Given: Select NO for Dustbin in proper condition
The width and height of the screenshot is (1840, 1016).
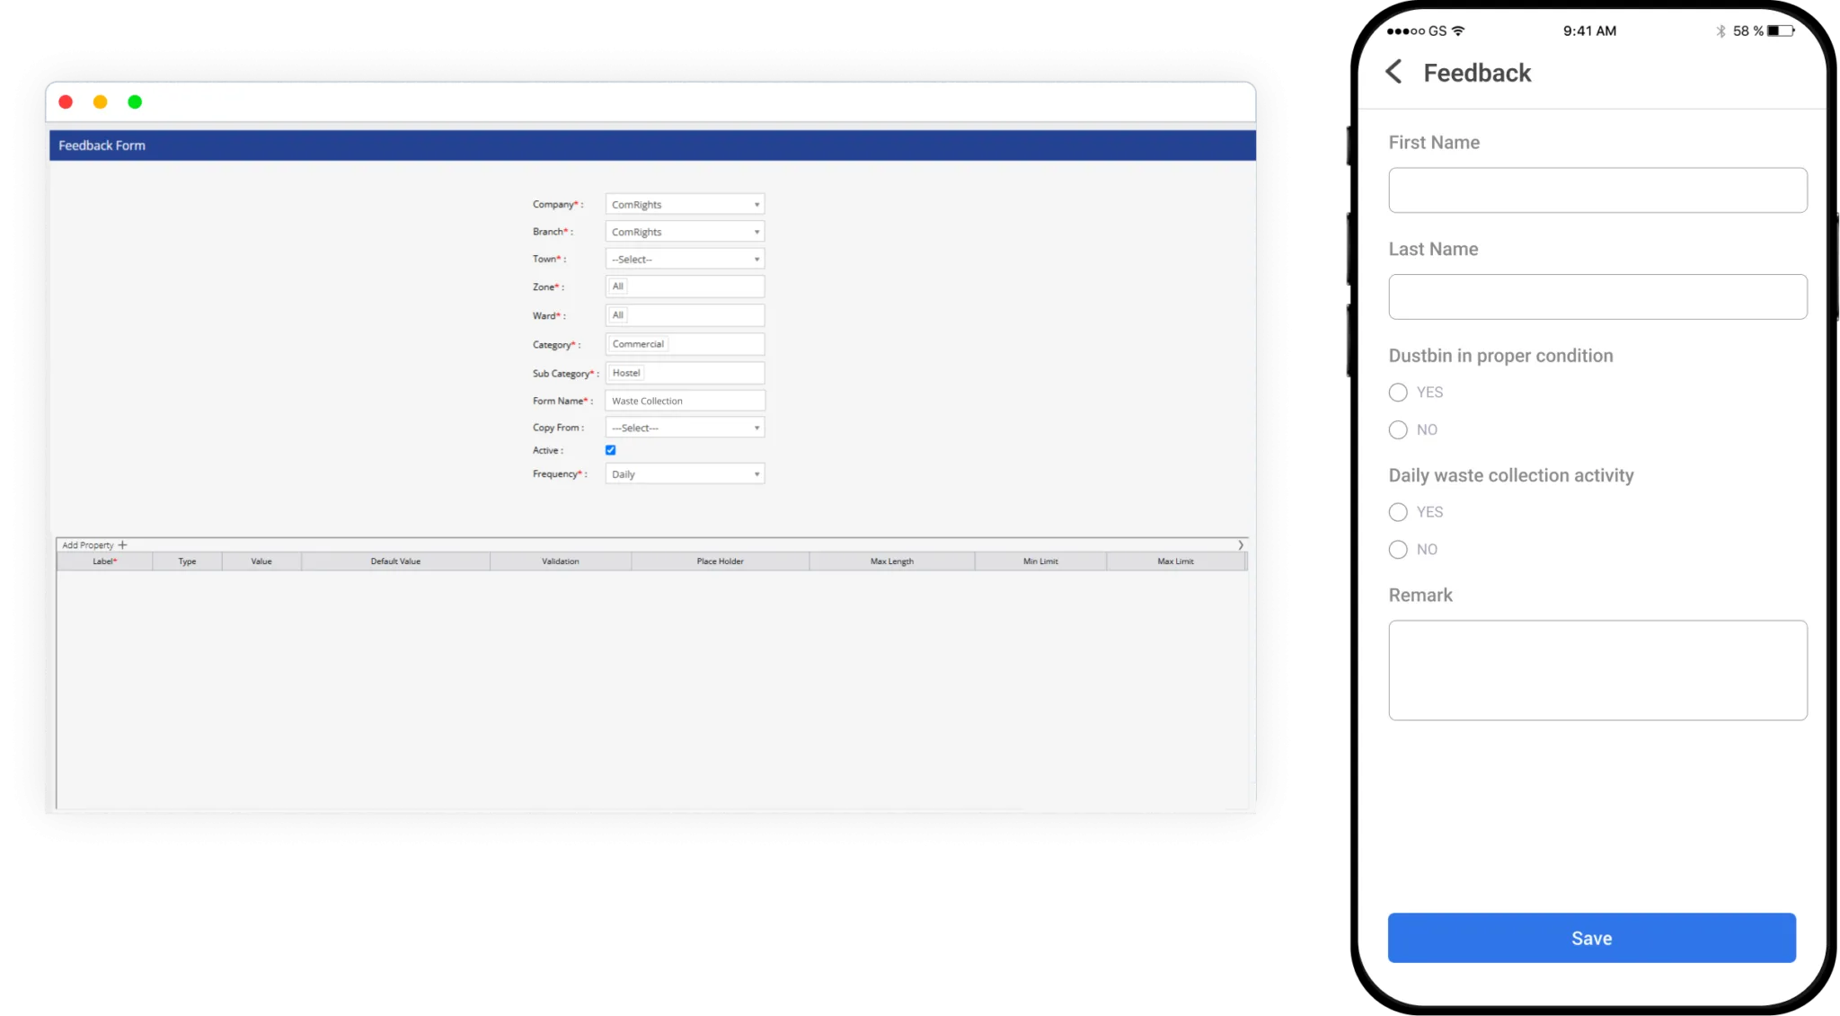Looking at the screenshot, I should point(1398,430).
